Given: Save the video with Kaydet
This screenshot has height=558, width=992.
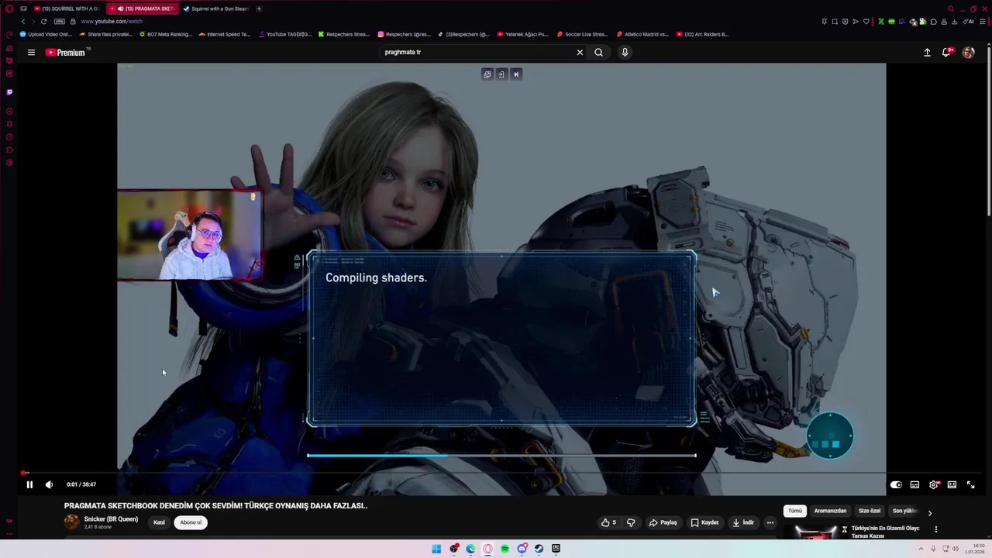Looking at the screenshot, I should (704, 522).
